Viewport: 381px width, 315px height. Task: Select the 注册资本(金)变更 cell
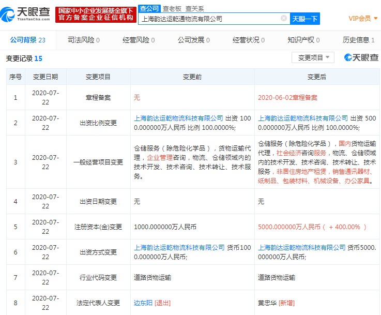point(98,227)
